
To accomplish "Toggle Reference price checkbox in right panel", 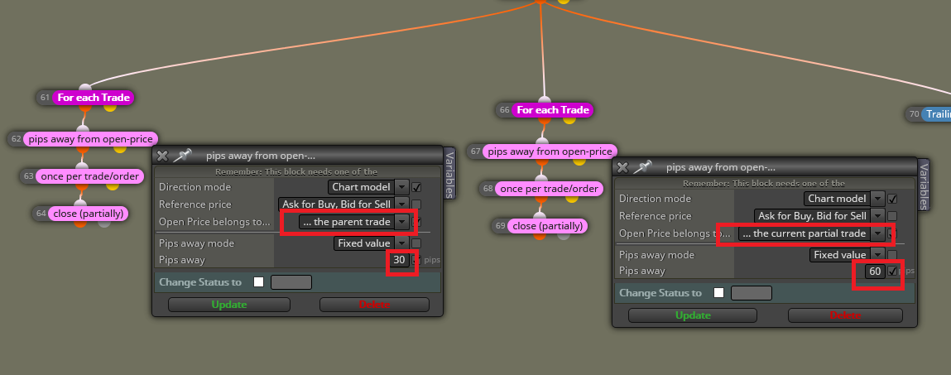I will [x=892, y=215].
